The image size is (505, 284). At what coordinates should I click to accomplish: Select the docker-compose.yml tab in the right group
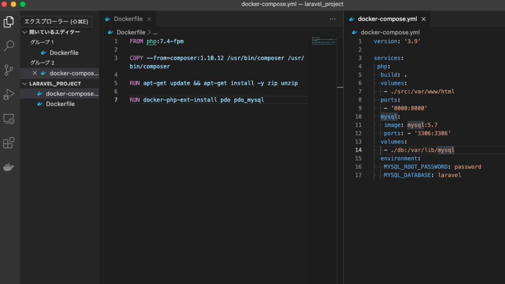coord(387,18)
